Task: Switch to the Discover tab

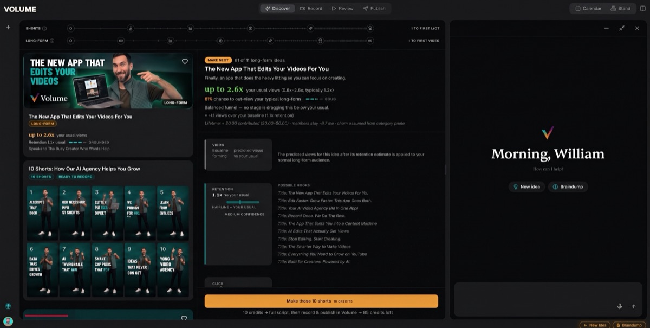Action: [278, 8]
